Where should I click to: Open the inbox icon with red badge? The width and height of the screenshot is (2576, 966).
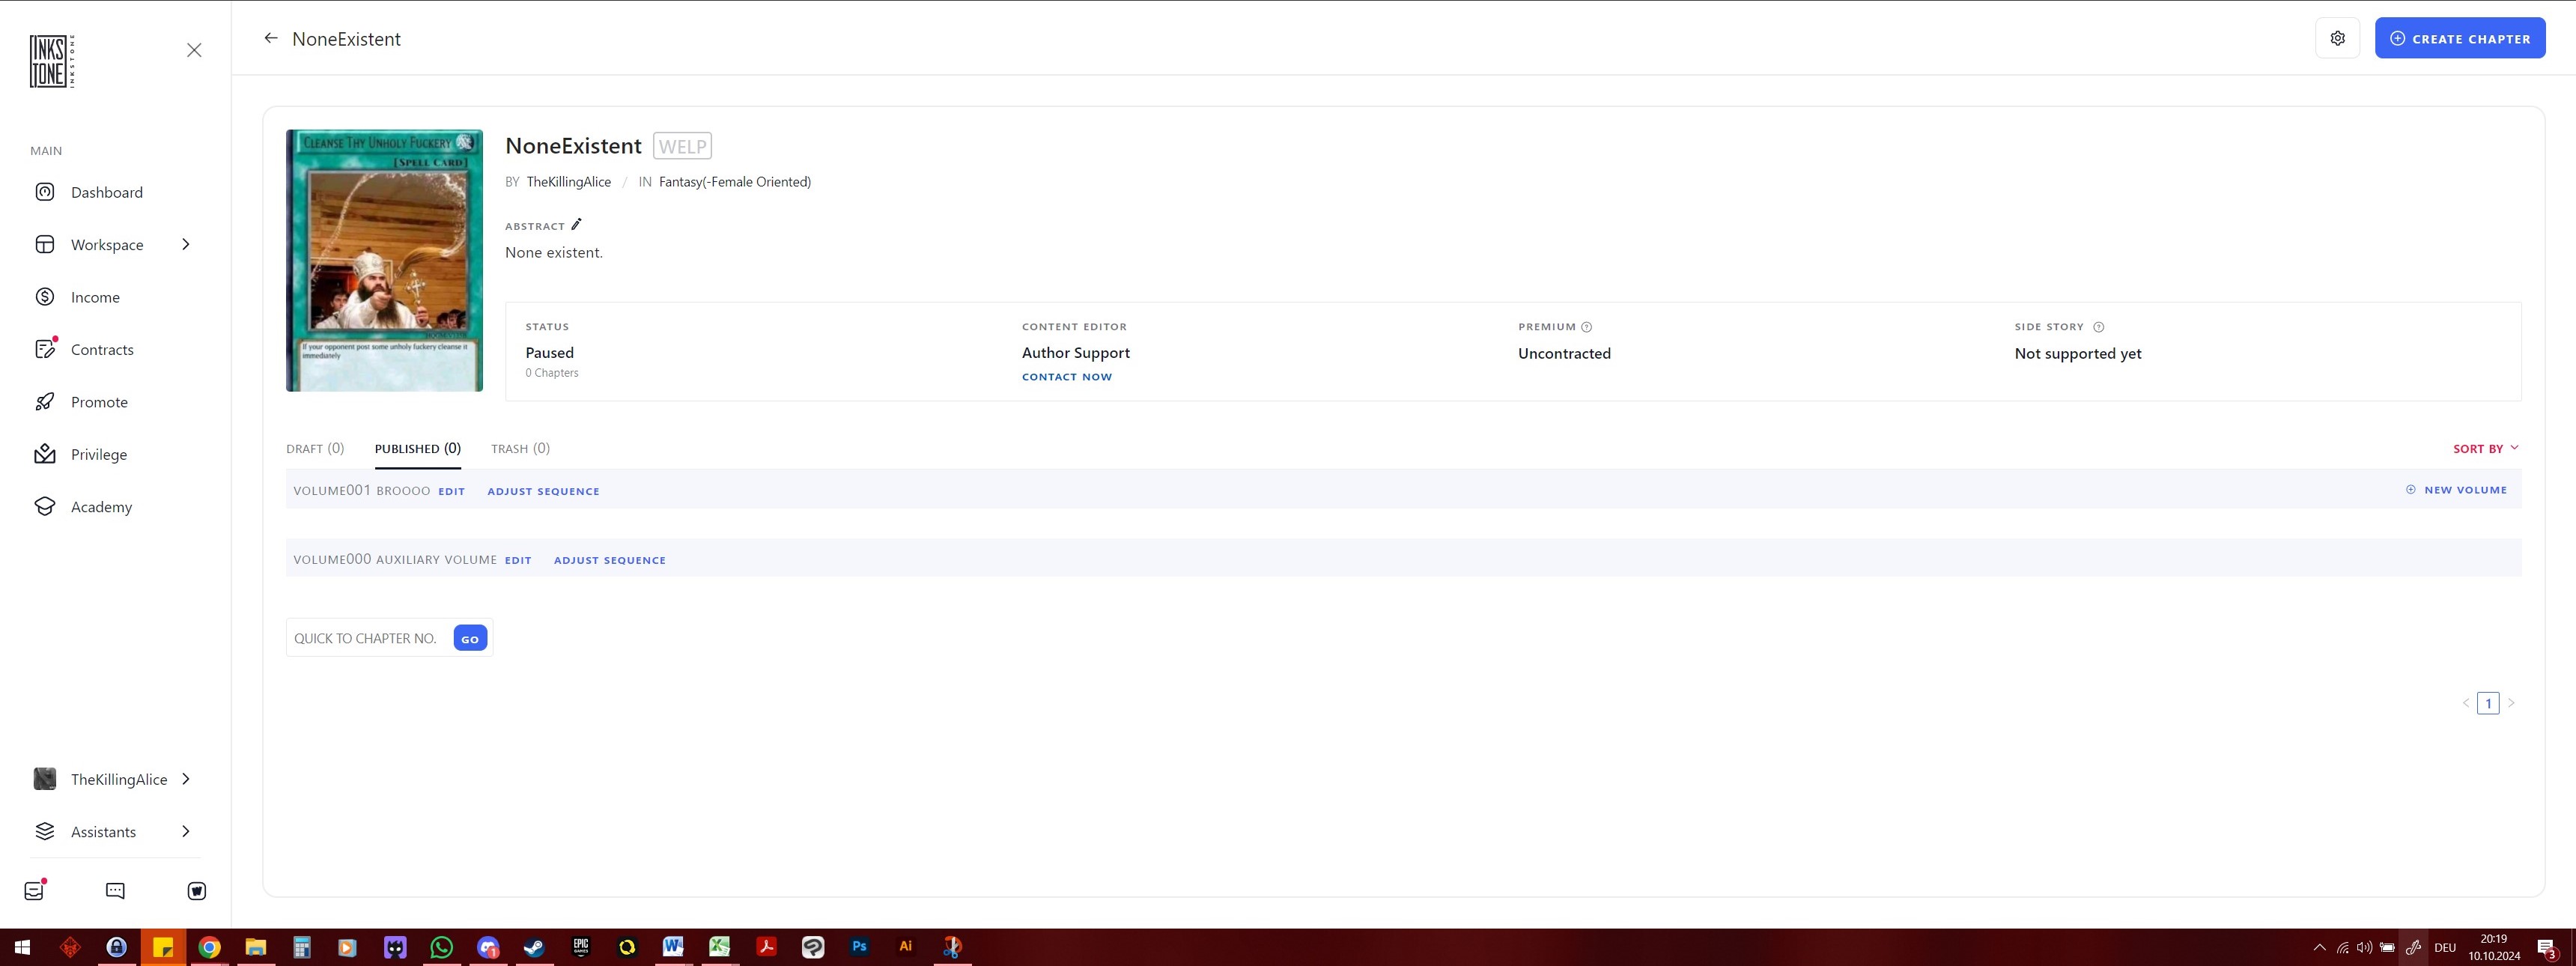34,890
